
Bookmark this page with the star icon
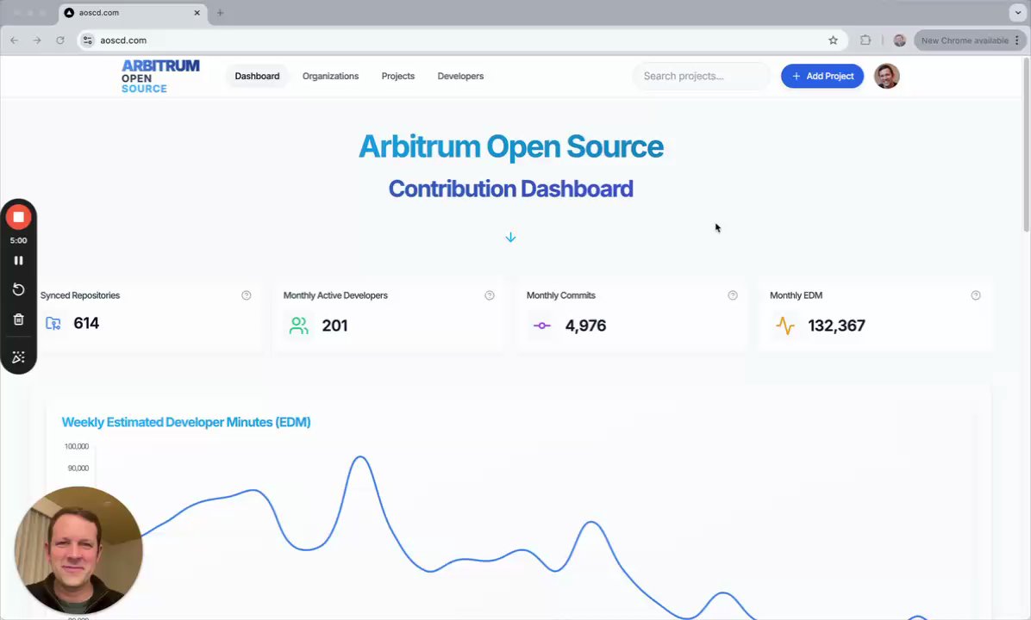click(833, 40)
